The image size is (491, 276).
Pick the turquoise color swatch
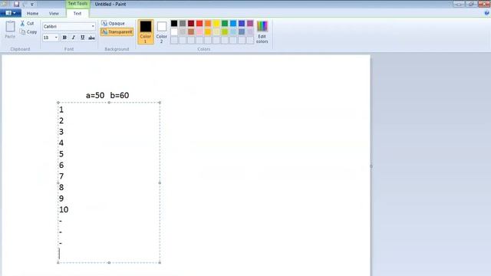tap(233, 24)
